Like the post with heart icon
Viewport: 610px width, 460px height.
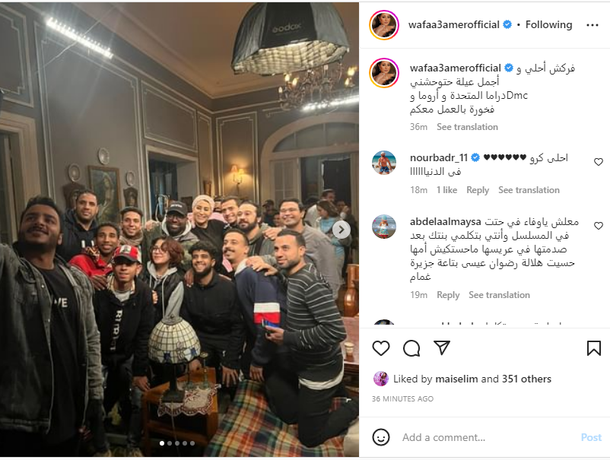[381, 348]
